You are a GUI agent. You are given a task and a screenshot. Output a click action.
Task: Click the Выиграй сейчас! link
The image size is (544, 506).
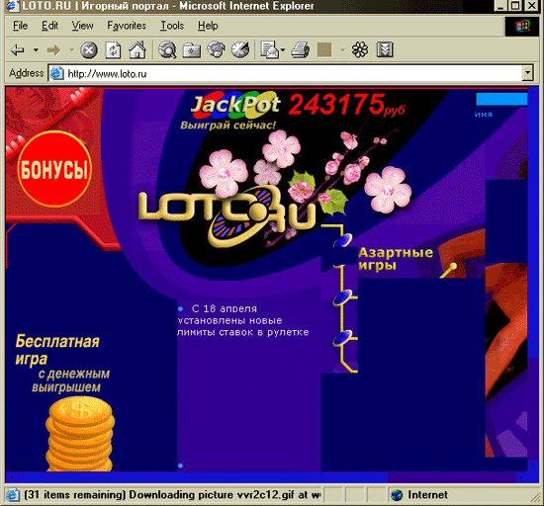click(227, 126)
